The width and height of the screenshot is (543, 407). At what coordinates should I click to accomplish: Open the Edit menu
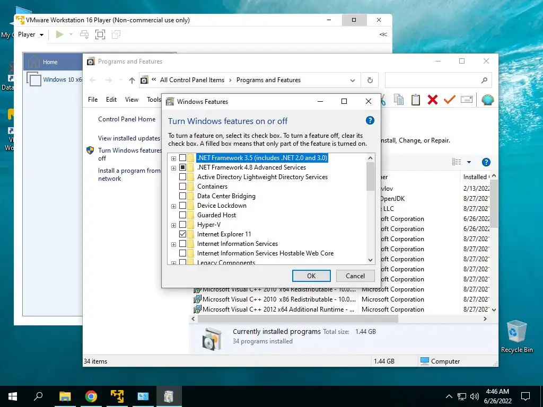[x=111, y=100]
